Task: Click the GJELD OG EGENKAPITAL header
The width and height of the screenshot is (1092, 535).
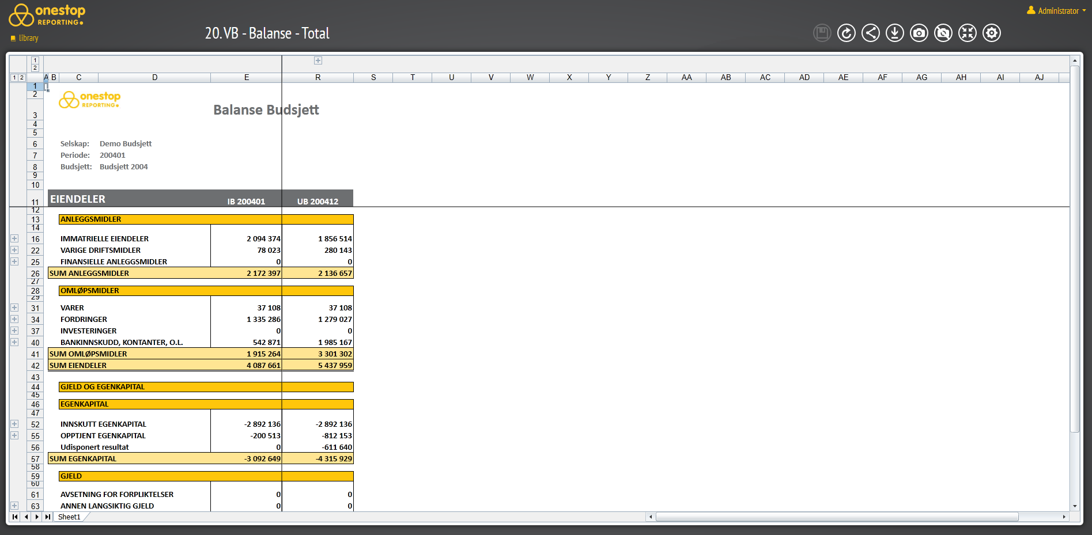Action: tap(206, 387)
